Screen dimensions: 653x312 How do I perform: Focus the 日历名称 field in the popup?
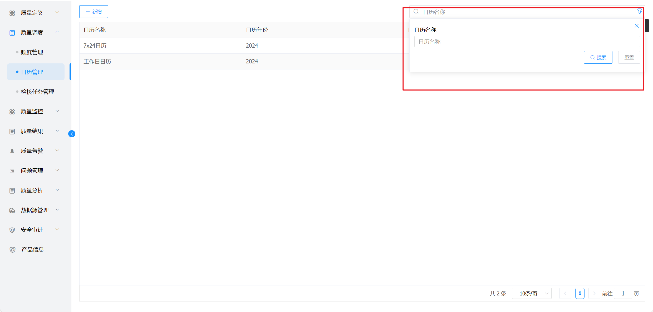coord(527,42)
